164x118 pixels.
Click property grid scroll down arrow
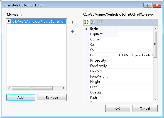[155, 100]
